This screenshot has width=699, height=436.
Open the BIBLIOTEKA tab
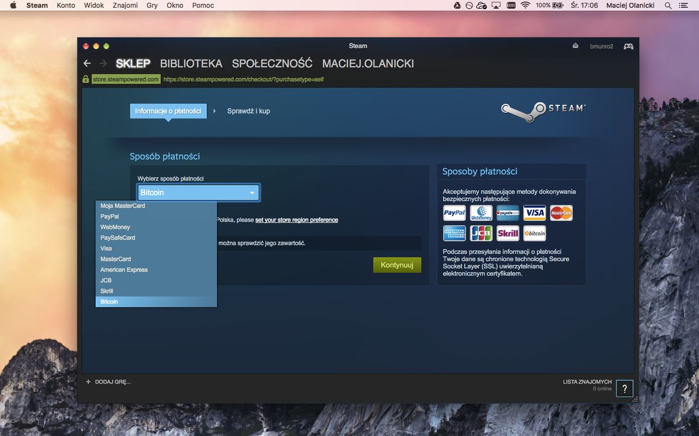[x=191, y=63]
